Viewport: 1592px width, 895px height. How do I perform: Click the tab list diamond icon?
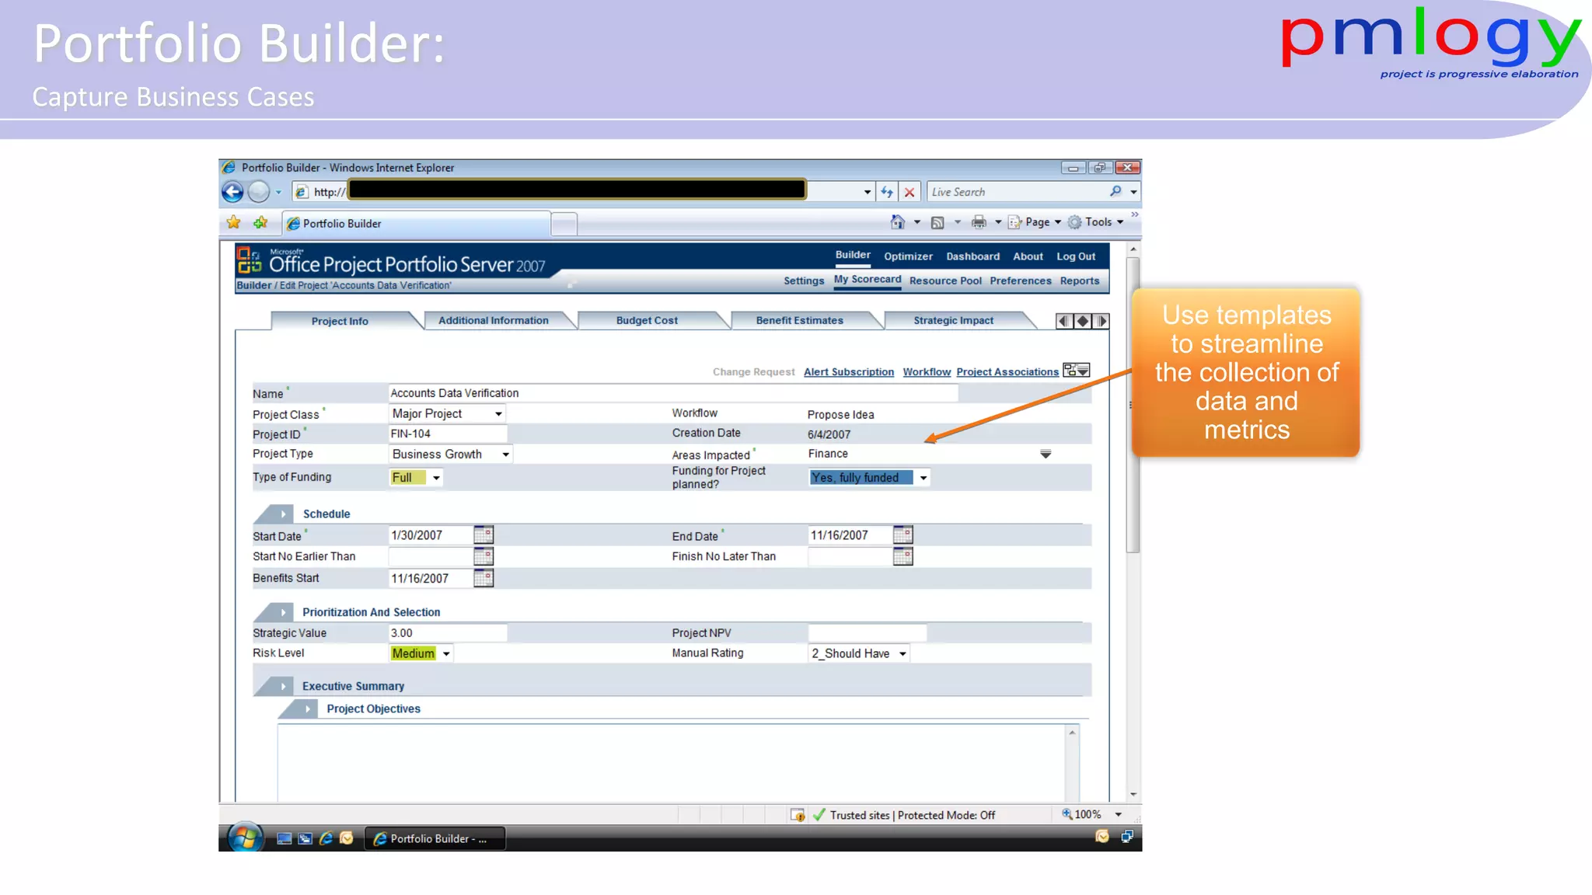tap(1082, 321)
